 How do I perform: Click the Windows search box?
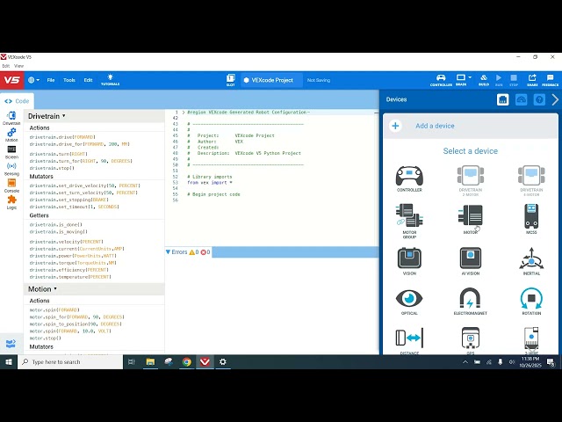click(x=70, y=361)
